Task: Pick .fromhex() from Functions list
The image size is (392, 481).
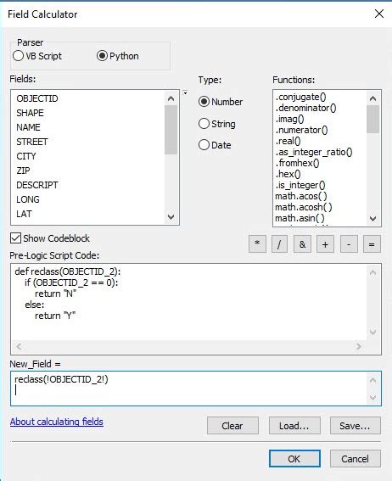Action: coord(297,163)
